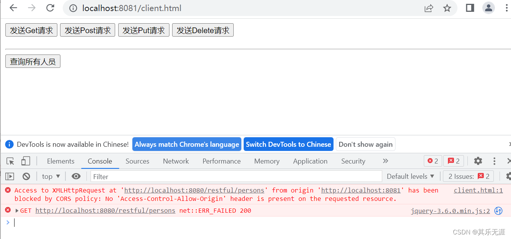Dismiss with Don't show again
This screenshot has width=511, height=239.
(366, 144)
